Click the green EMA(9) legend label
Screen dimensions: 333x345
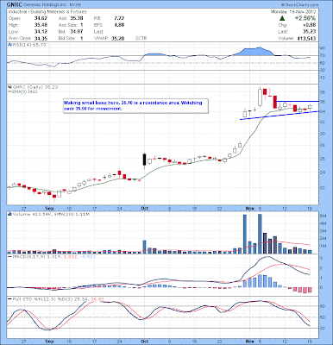[20, 91]
